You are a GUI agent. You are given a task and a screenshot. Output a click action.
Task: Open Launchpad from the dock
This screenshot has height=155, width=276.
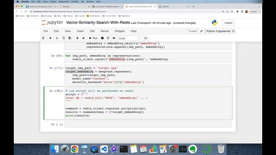point(65,149)
